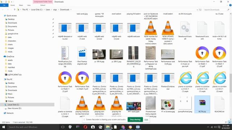Open characters folder in Quick access
232x130 pixels.
coord(12,41)
